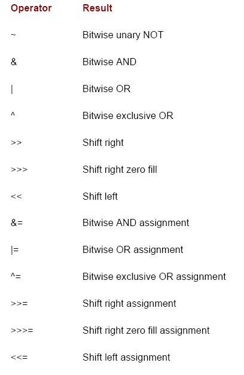Select the >>> operator symbol
This screenshot has height=375, width=244.
pyautogui.click(x=19, y=170)
